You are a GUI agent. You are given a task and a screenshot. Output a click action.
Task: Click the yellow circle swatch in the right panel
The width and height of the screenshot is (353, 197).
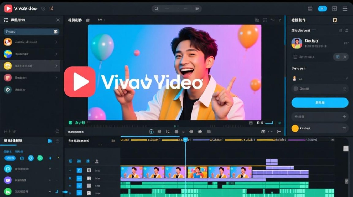point(295,128)
